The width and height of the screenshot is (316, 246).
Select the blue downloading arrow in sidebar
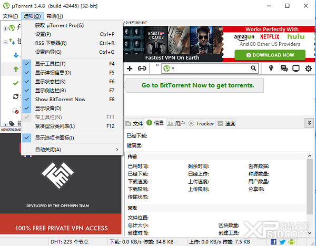click(x=16, y=55)
